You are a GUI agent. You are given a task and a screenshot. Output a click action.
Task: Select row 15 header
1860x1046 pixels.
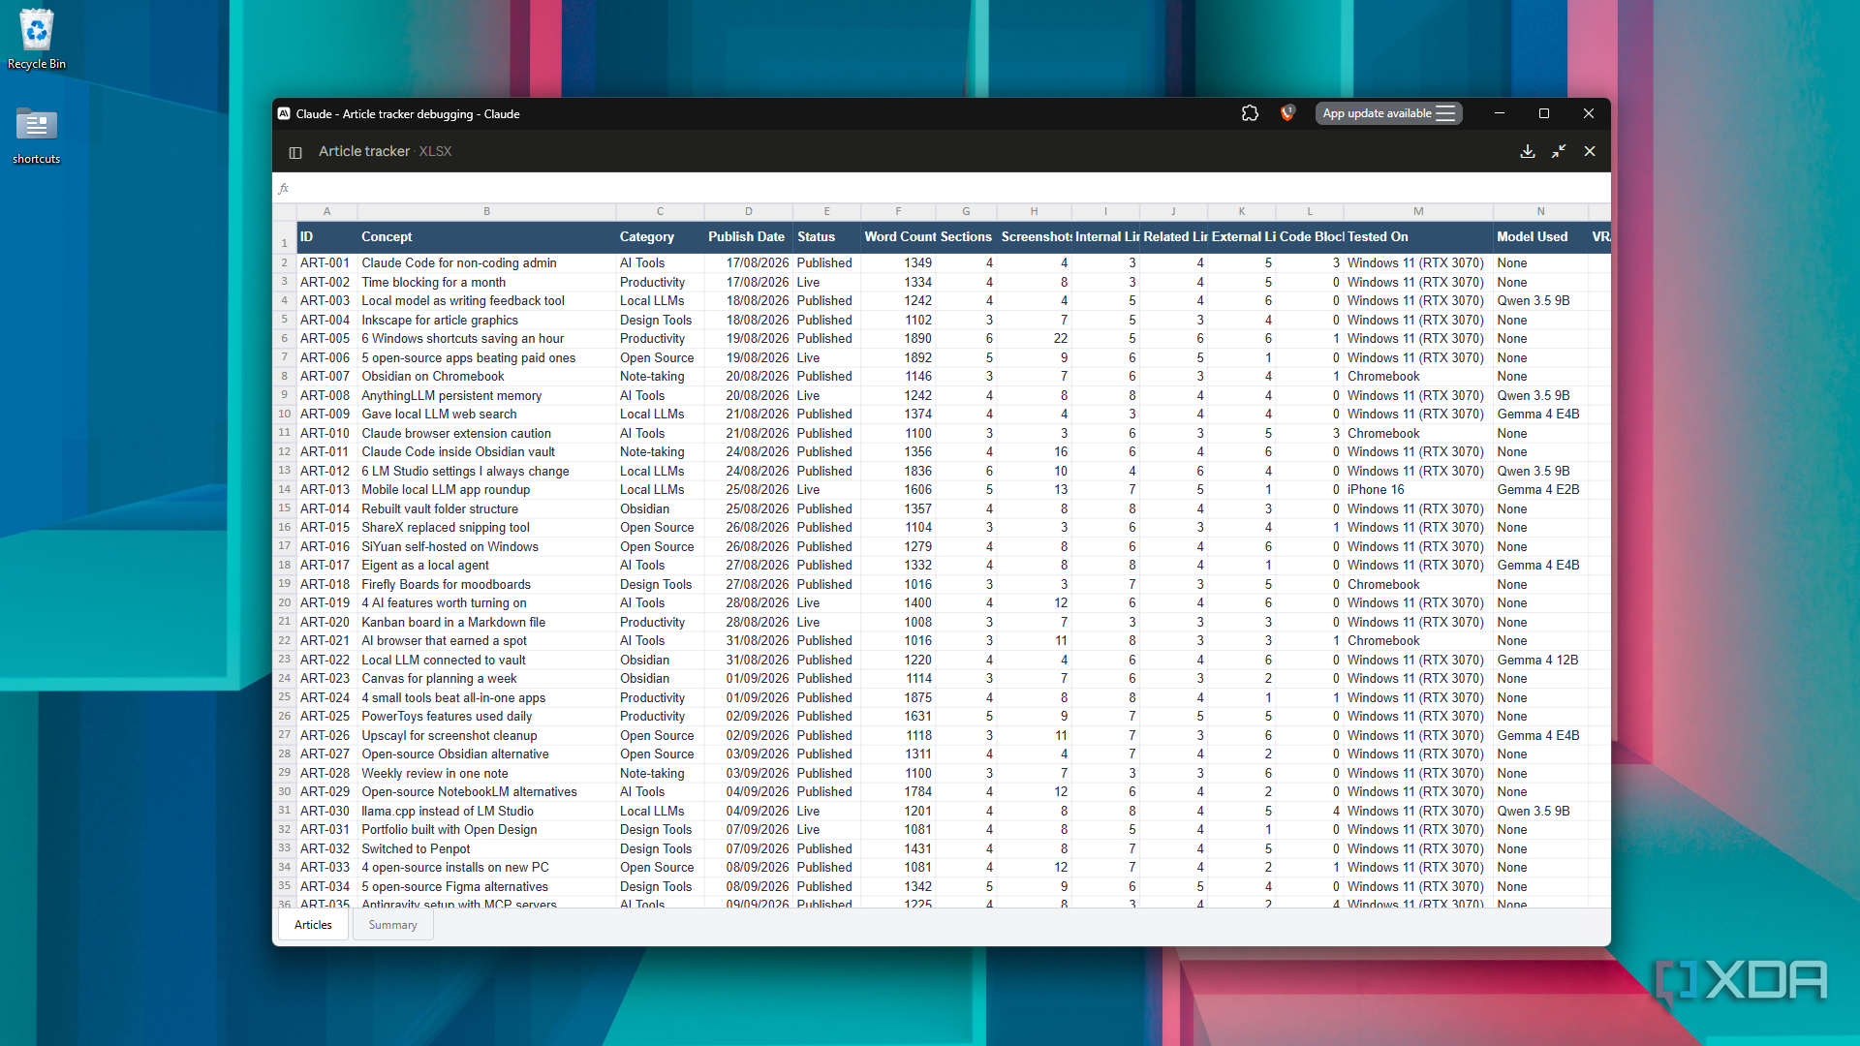[285, 508]
